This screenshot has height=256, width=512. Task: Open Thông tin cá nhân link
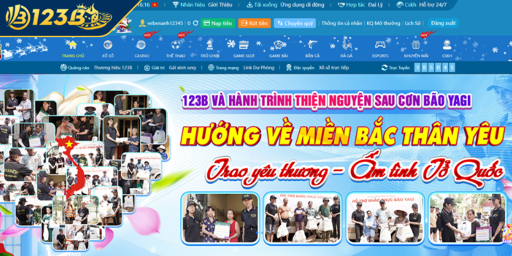341,23
